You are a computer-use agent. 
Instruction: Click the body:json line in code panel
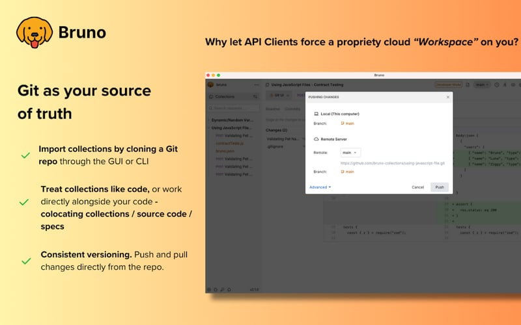[467, 136]
